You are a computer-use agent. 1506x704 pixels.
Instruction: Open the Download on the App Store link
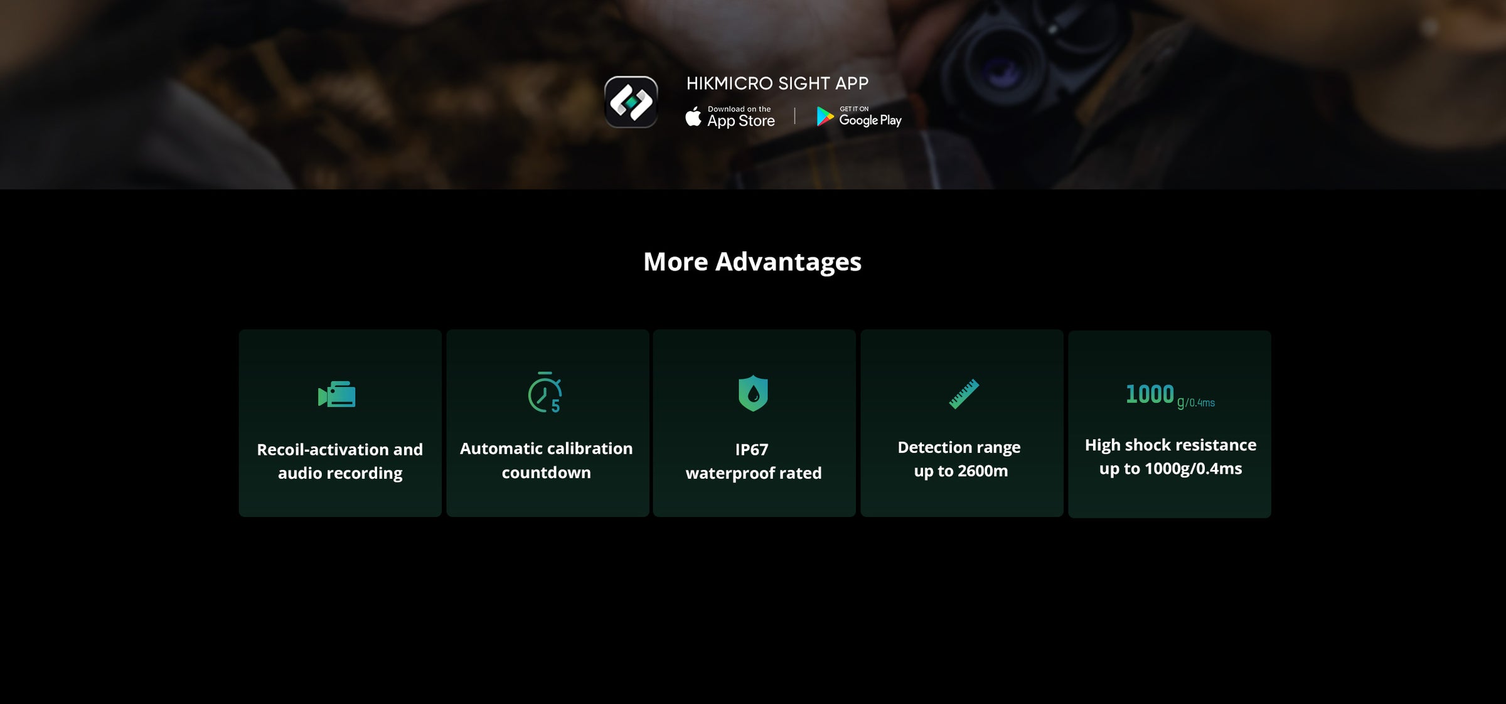click(730, 117)
